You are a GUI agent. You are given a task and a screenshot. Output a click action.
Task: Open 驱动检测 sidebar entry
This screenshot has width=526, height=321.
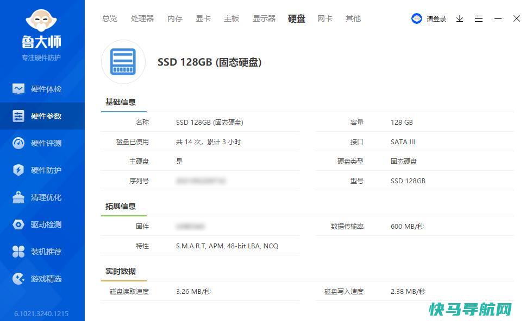(x=46, y=224)
